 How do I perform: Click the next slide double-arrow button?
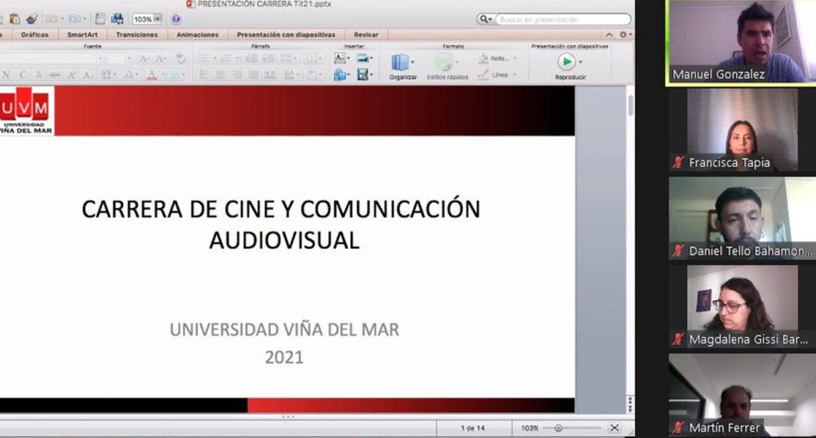click(630, 409)
